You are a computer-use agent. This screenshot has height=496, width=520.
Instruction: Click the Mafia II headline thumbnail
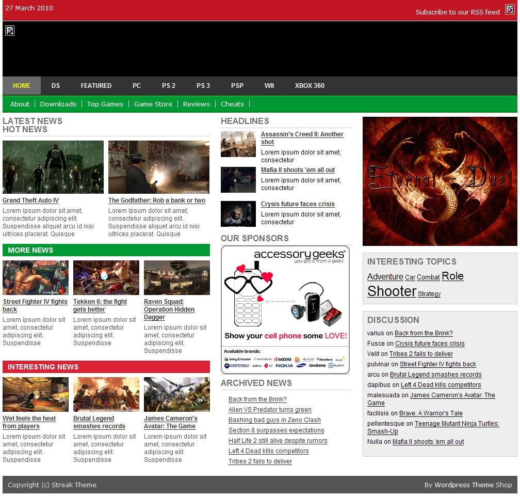(x=238, y=180)
